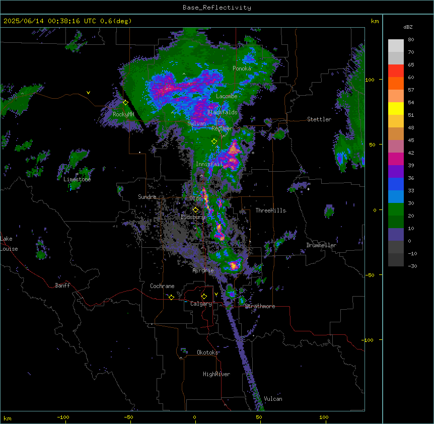This screenshot has height=424, width=434.
Task: Click the Blackfalds label
Action: click(x=222, y=112)
